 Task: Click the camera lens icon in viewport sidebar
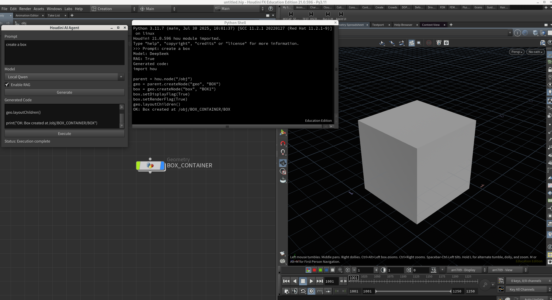coord(283,180)
